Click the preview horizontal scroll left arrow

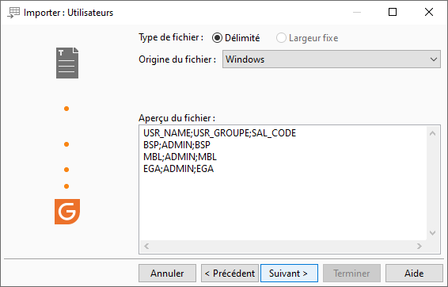[146, 246]
